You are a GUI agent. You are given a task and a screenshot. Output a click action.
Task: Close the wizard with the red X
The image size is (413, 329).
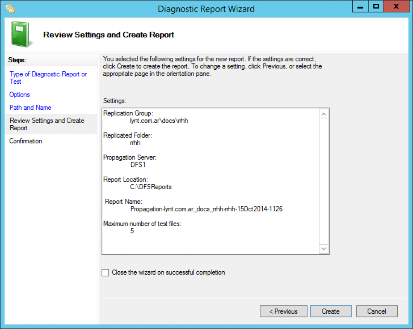(396, 7)
